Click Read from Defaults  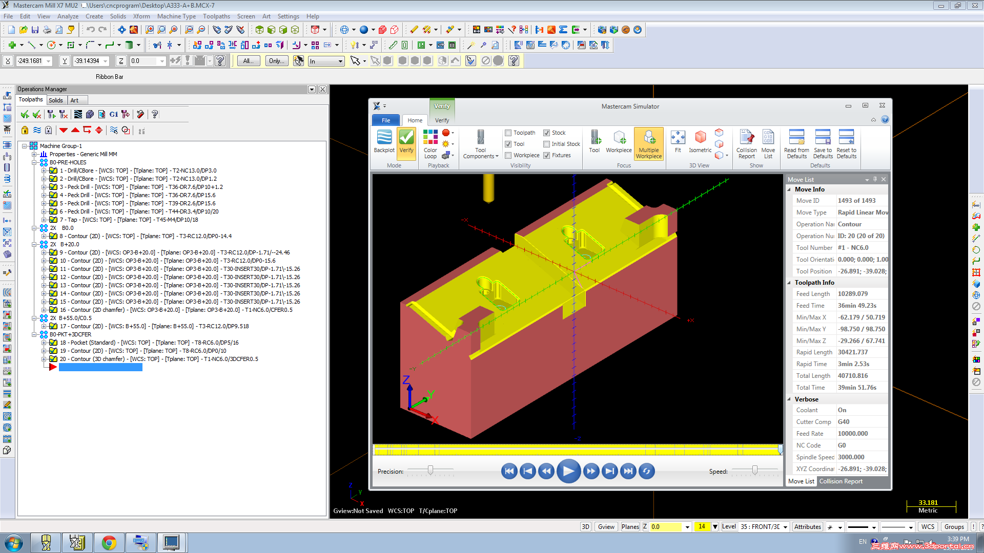(x=796, y=144)
